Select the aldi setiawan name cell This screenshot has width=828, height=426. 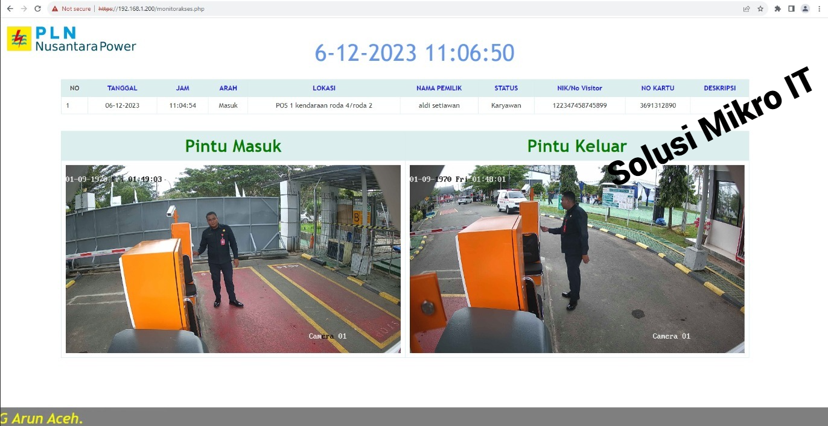(439, 105)
